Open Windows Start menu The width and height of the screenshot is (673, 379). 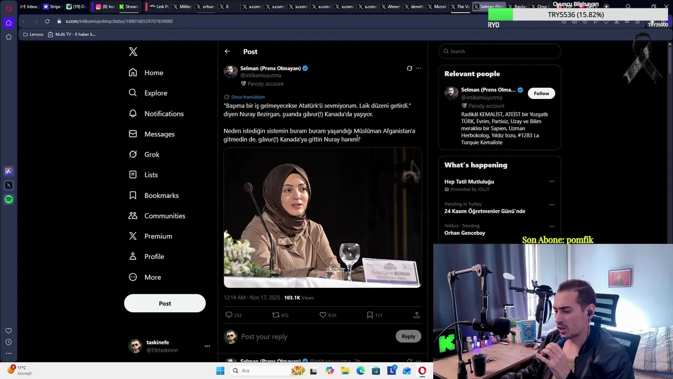pyautogui.click(x=220, y=371)
